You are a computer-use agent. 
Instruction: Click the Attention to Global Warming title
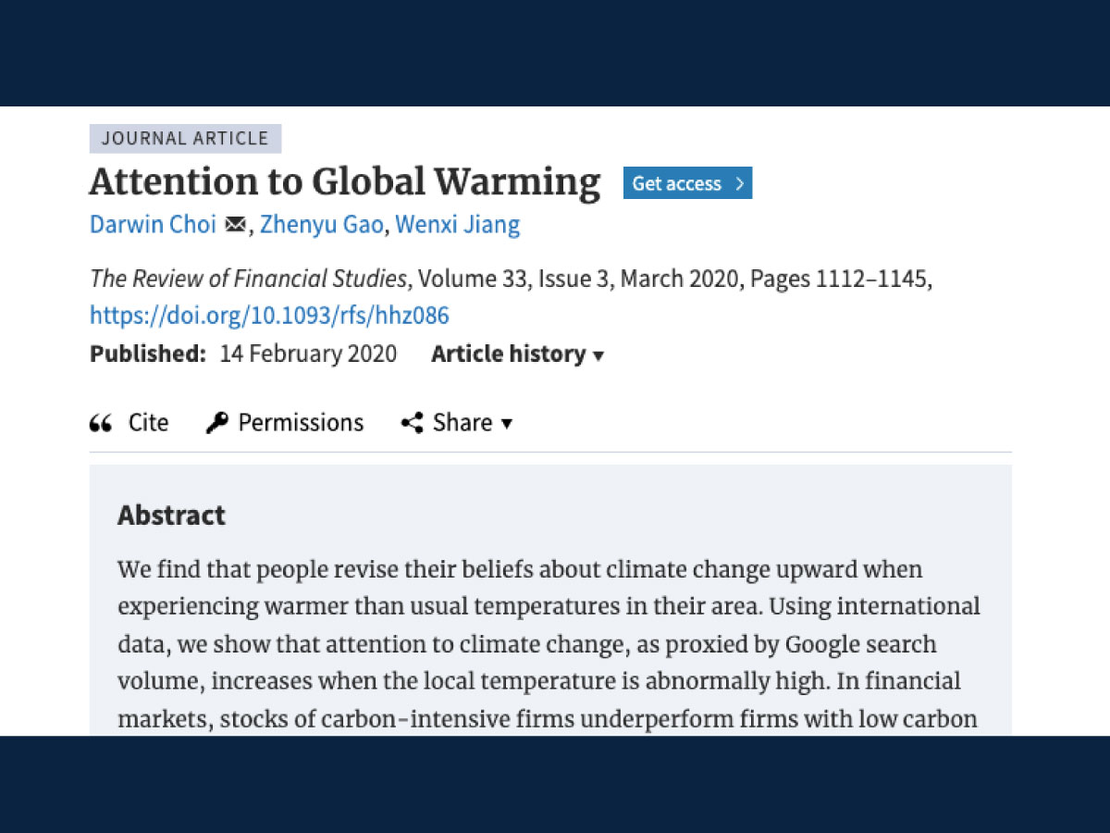[x=345, y=181]
